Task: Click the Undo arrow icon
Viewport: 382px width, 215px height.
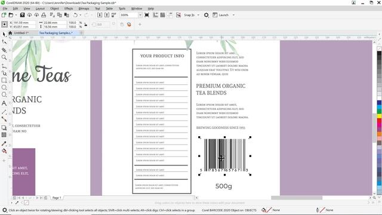Action: pos(75,15)
